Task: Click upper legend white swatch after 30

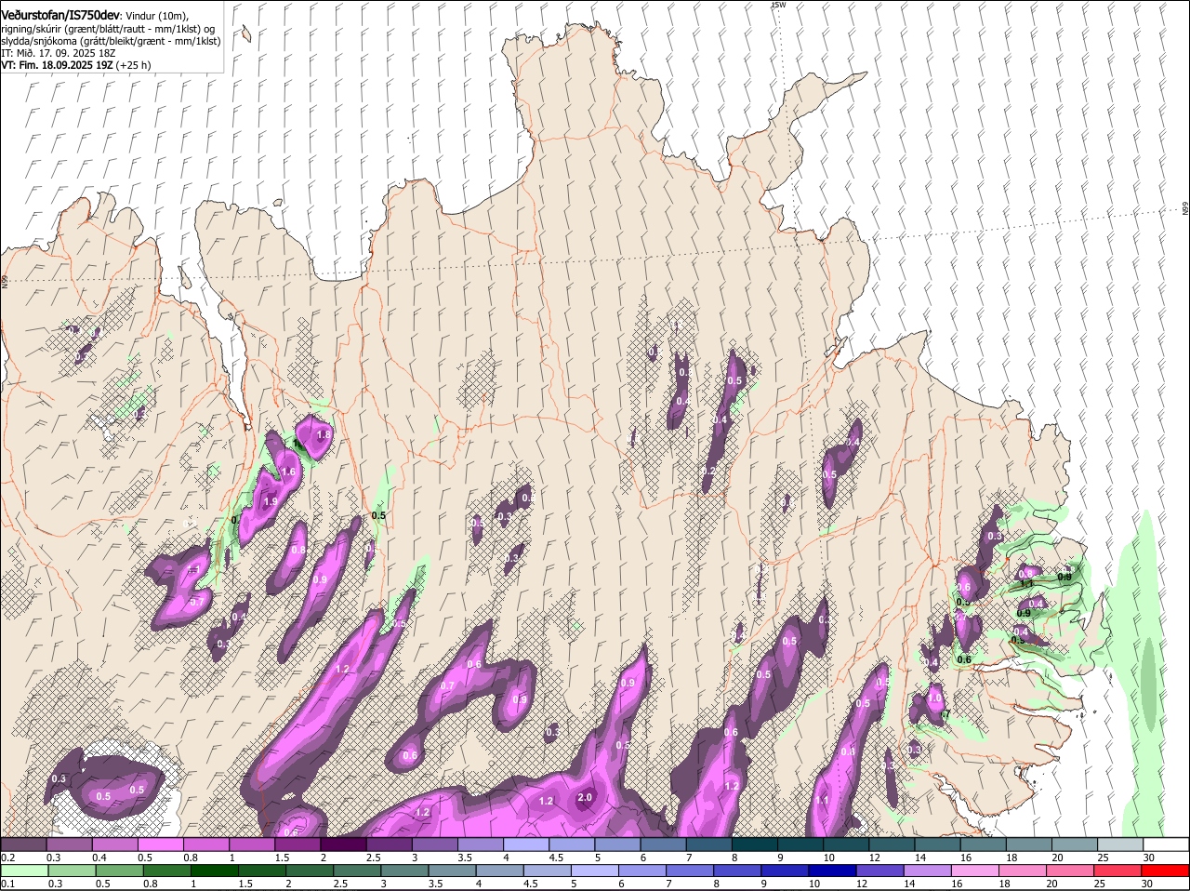Action: pos(1166,844)
